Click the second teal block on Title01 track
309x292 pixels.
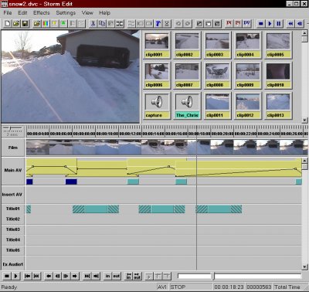pos(96,209)
